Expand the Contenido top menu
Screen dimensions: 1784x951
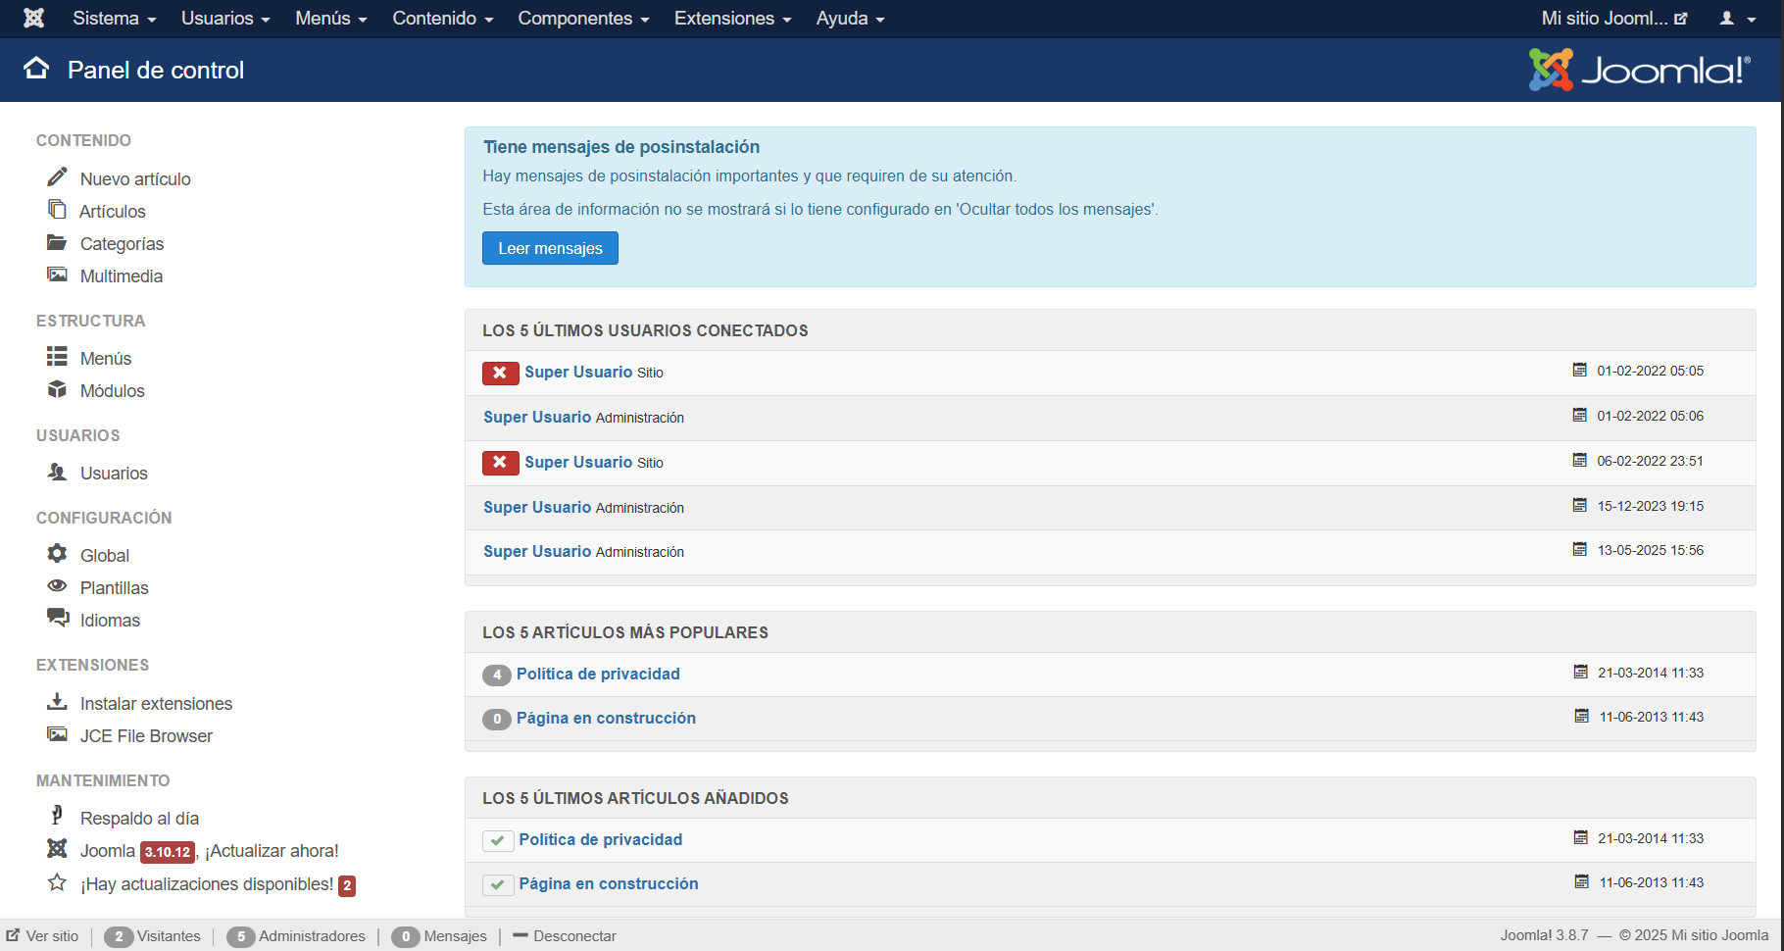pos(443,19)
